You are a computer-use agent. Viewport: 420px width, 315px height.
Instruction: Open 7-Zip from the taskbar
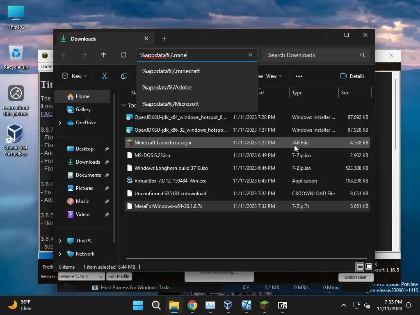pos(282,305)
